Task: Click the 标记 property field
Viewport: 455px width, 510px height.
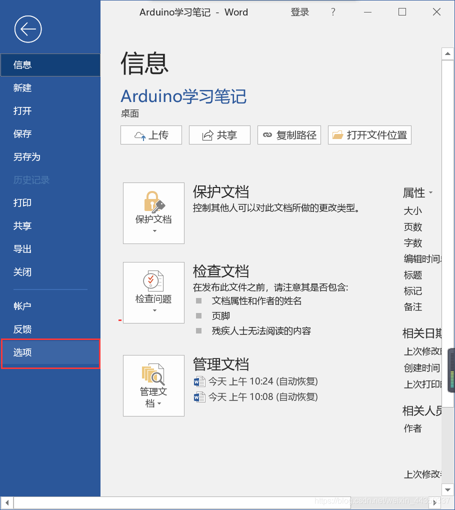Action: [x=412, y=291]
